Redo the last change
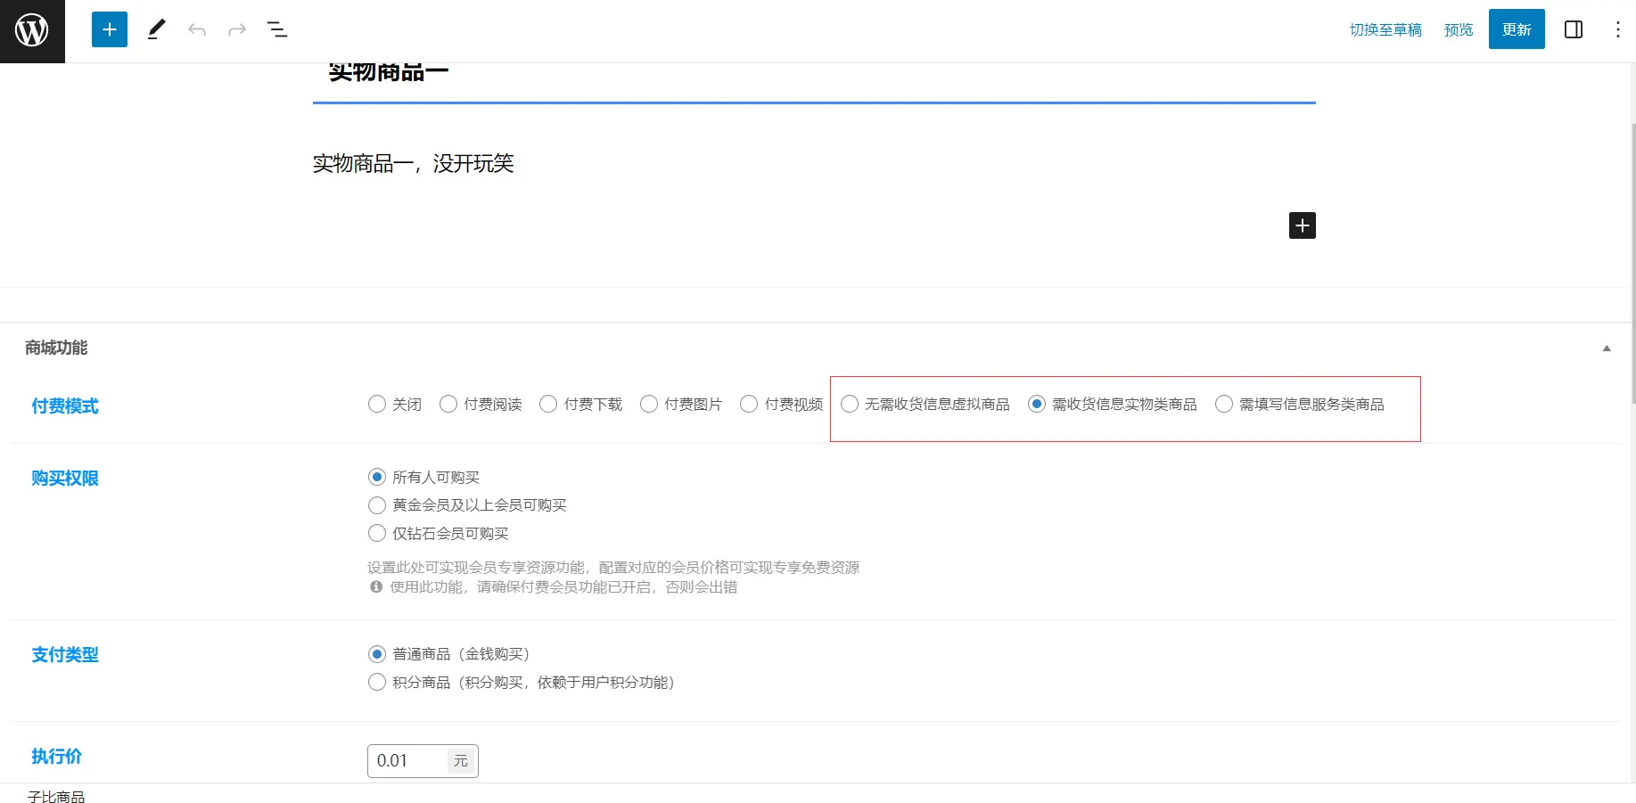The height and width of the screenshot is (803, 1636). click(x=237, y=29)
